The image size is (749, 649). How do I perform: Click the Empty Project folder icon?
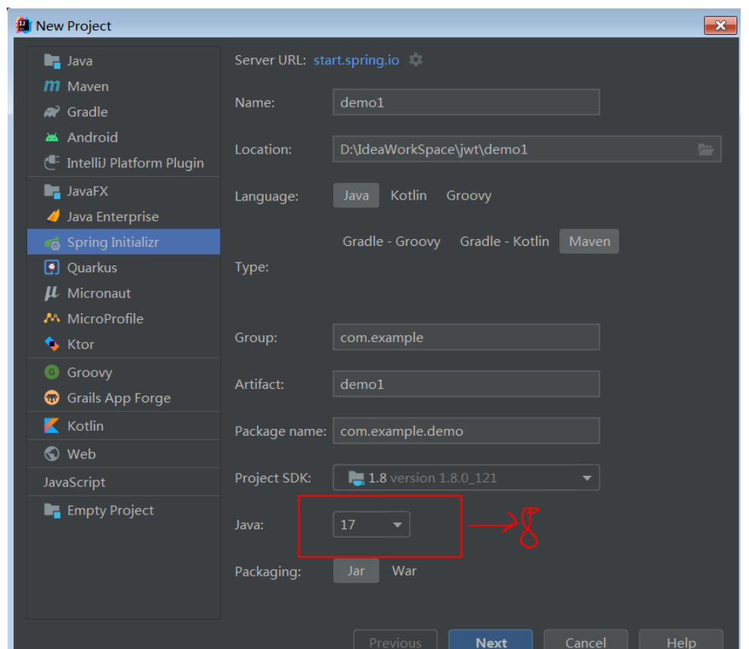point(52,511)
